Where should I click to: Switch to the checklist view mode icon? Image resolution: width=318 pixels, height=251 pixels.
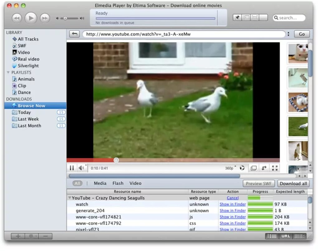(299, 236)
